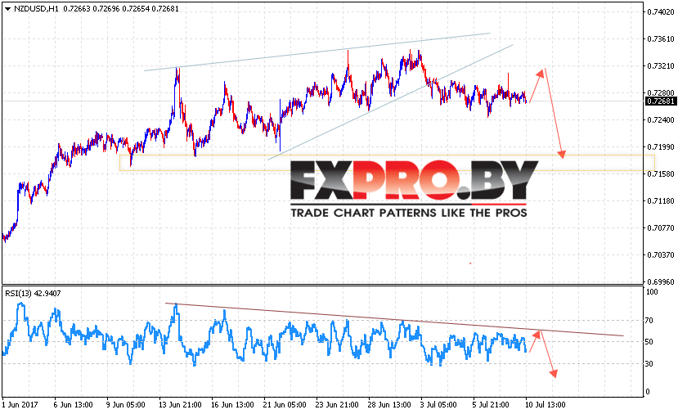Image resolution: width=678 pixels, height=414 pixels.
Task: Click the RSI scale level 0
Action: tap(648, 392)
